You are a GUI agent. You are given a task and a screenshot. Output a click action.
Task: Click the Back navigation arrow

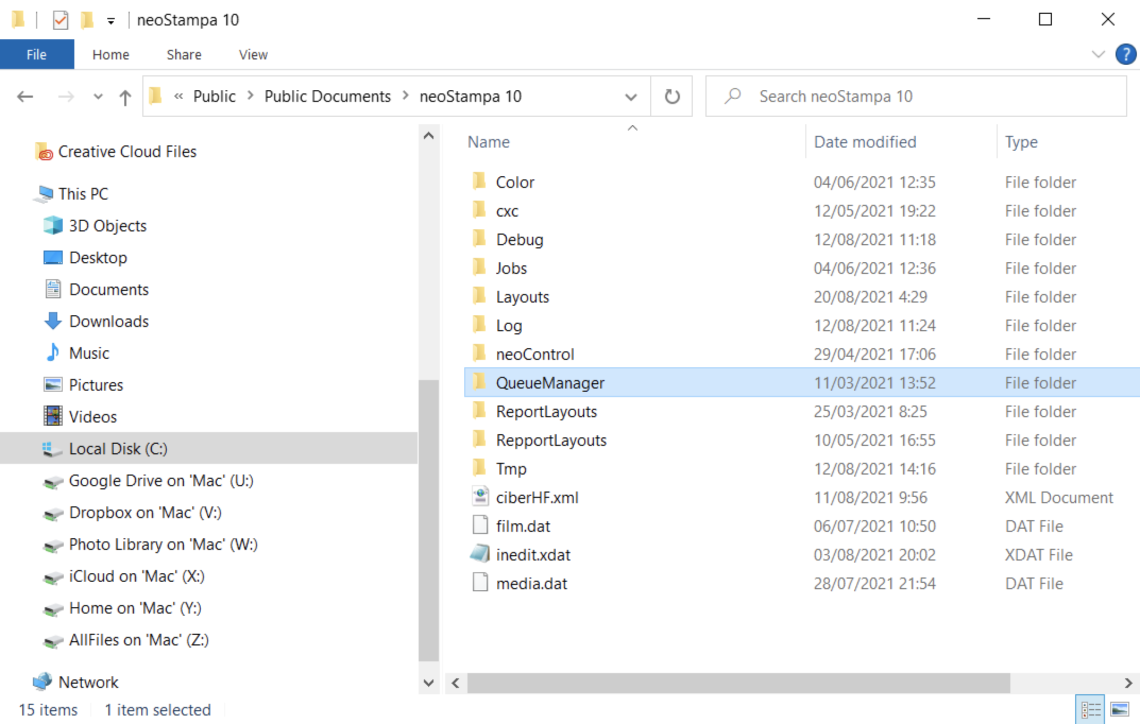click(x=25, y=97)
